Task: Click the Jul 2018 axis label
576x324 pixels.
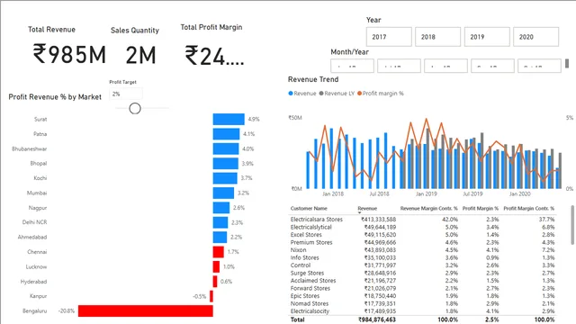Action: tap(379, 193)
